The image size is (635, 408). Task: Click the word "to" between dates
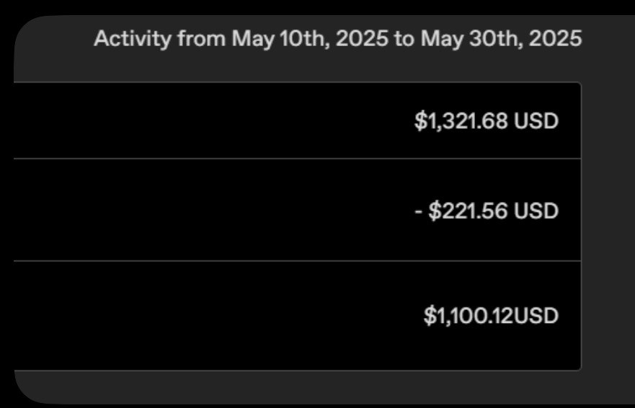pyautogui.click(x=404, y=39)
